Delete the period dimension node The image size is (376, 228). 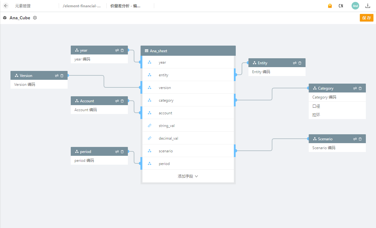click(122, 152)
